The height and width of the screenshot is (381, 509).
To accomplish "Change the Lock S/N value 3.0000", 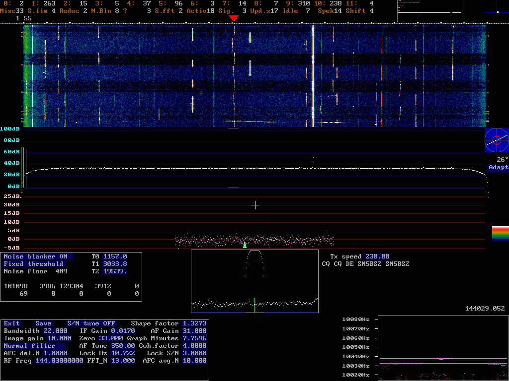I will [194, 353].
